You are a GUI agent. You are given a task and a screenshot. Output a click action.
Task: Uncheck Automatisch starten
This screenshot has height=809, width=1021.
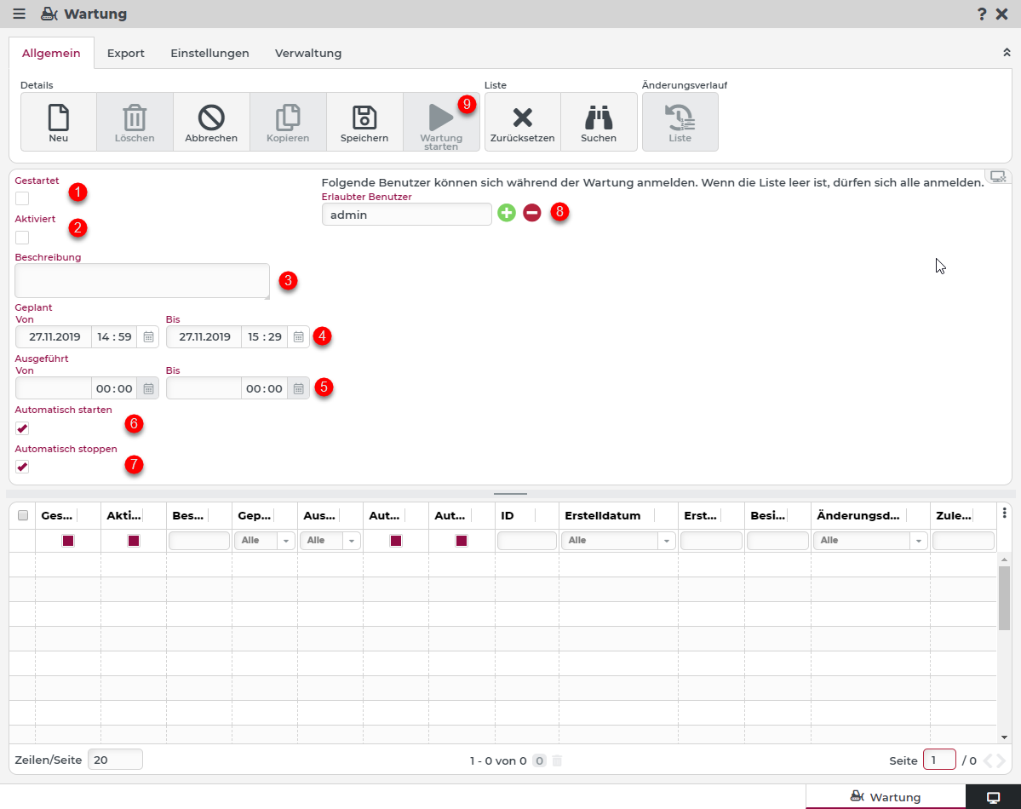22,428
